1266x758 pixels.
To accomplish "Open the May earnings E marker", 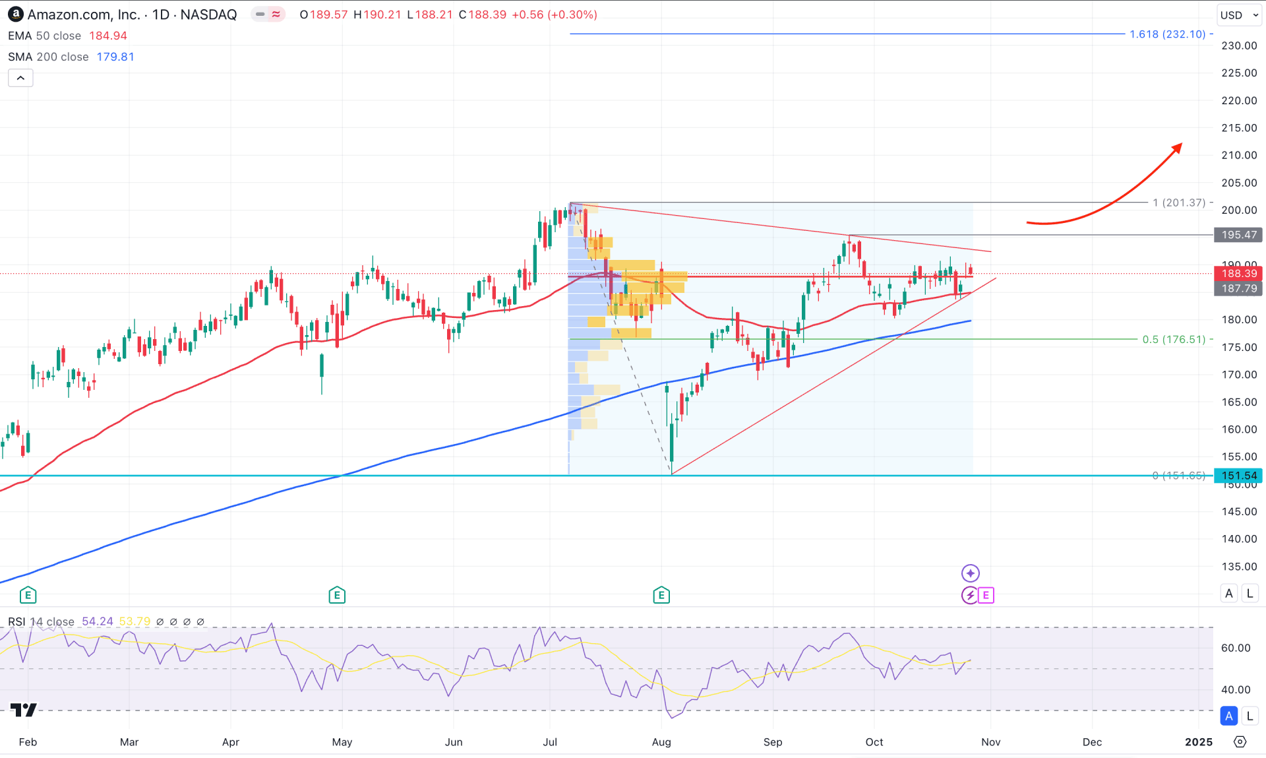I will (x=337, y=595).
